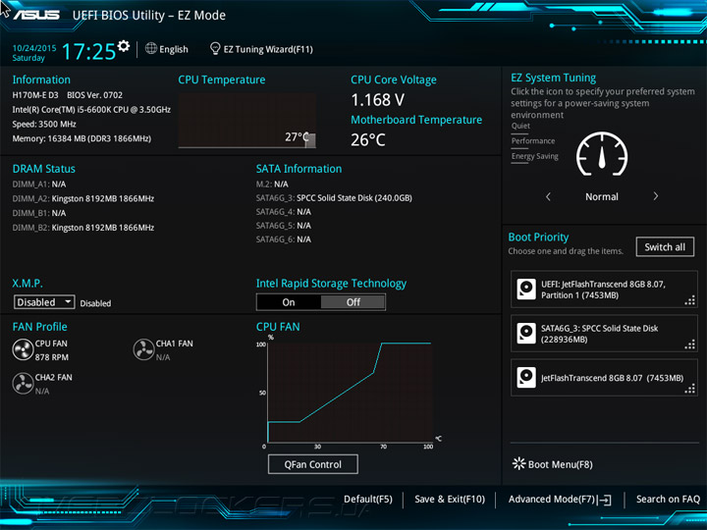Image resolution: width=707 pixels, height=530 pixels.
Task: Click DIMM_B1 N/A row
Action: [x=39, y=213]
